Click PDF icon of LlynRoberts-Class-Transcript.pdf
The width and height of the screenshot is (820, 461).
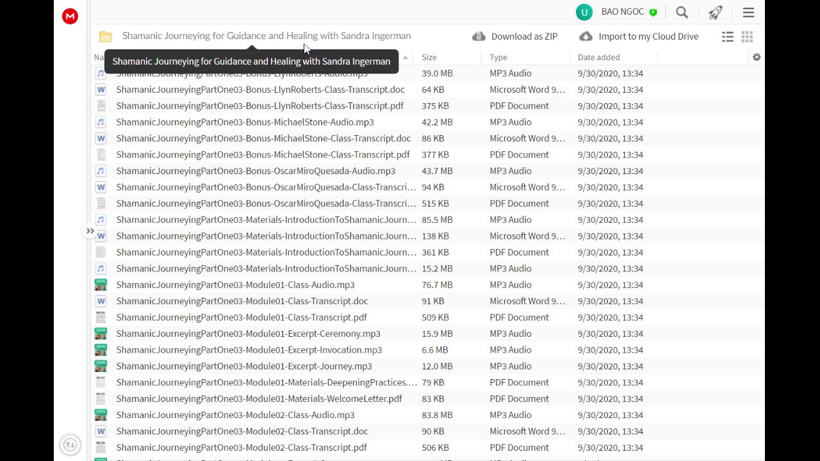pyautogui.click(x=101, y=106)
